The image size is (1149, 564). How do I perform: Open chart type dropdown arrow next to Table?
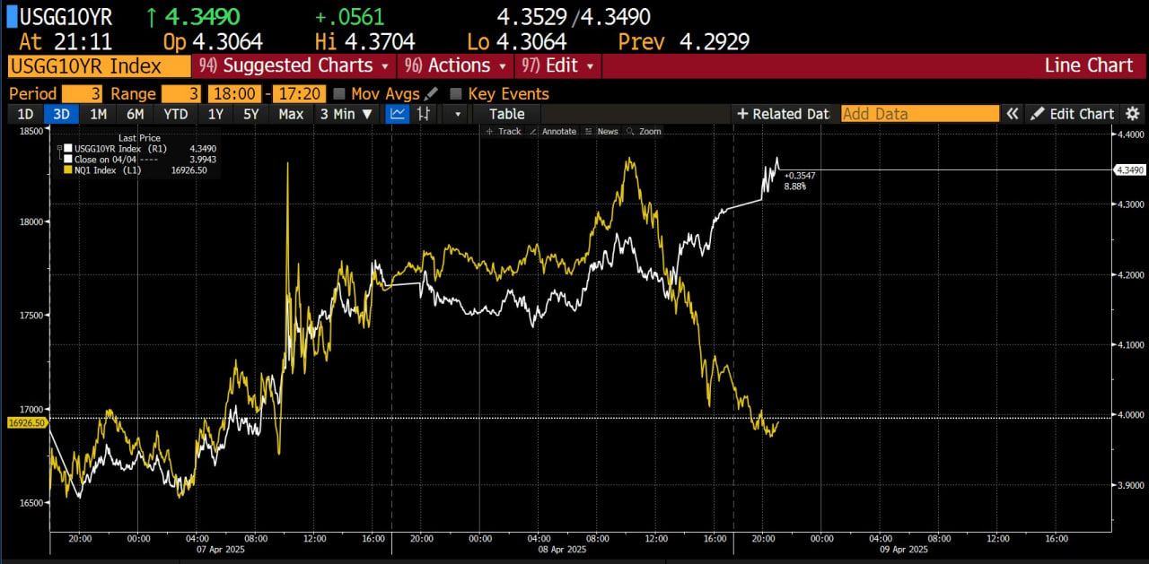coord(457,114)
